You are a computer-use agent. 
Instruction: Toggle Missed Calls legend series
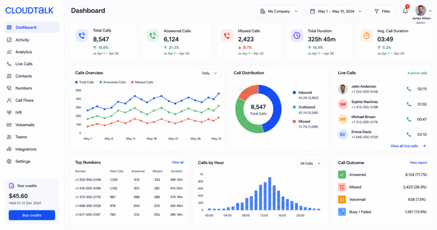pos(142,82)
